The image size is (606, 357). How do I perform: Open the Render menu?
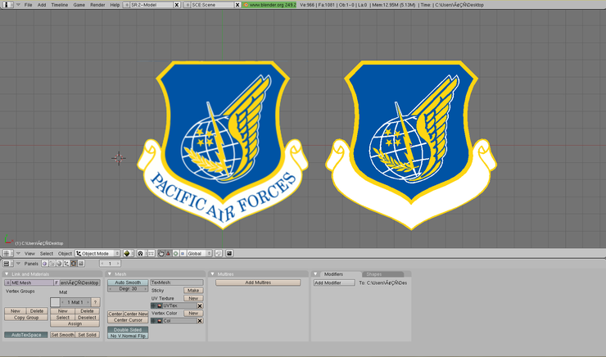97,5
